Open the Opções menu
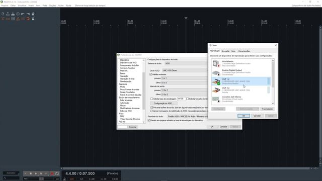The height and width of the screenshot is (181, 322). [52, 6]
